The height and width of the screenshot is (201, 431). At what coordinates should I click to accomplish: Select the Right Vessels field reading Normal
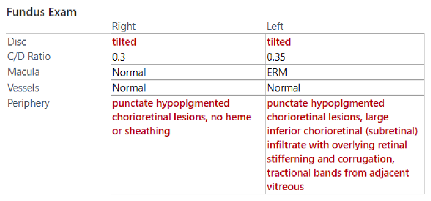tap(188, 88)
